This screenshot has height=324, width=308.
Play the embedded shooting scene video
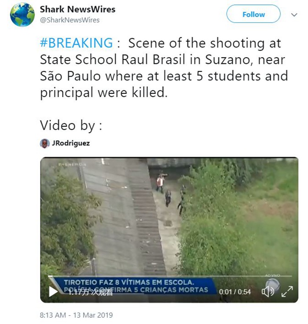pyautogui.click(x=53, y=291)
